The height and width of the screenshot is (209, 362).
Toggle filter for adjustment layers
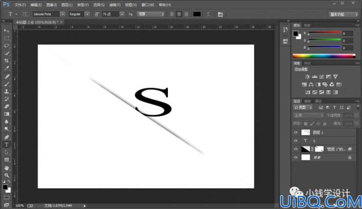(x=328, y=108)
